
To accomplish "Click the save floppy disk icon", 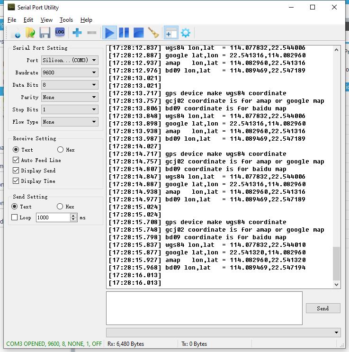I will coord(45,33).
